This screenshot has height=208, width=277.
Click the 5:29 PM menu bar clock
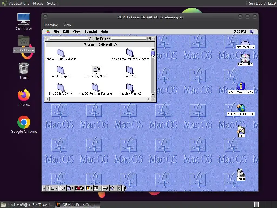click(240, 31)
